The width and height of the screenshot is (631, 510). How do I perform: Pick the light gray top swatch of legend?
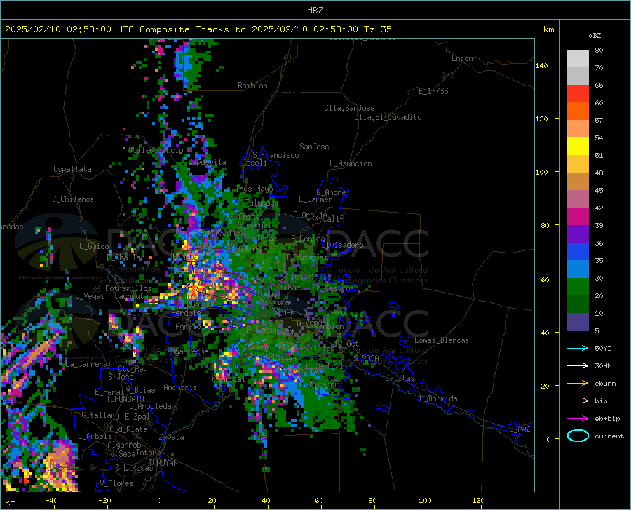click(x=578, y=59)
